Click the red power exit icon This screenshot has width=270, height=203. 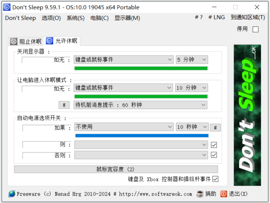(x=223, y=194)
